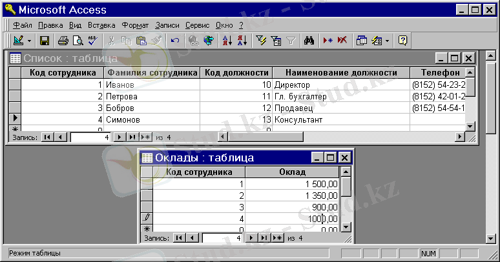
Task: Open the Файл menu
Action: [23, 25]
